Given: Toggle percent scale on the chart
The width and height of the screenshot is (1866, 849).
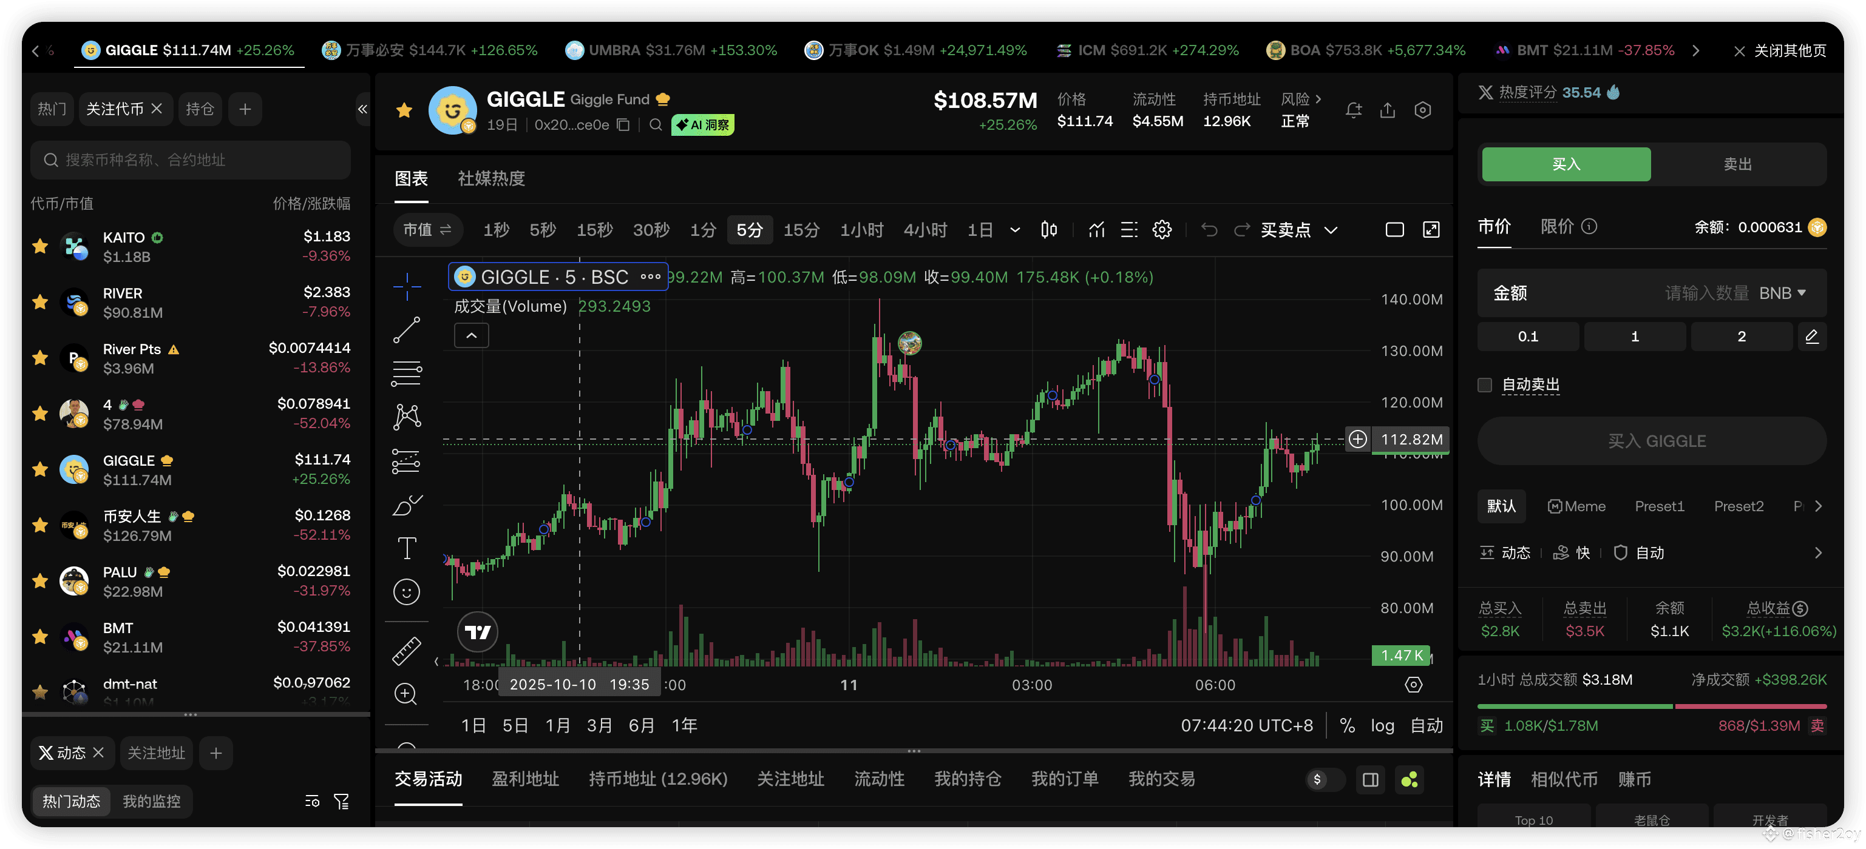Looking at the screenshot, I should click(1348, 725).
